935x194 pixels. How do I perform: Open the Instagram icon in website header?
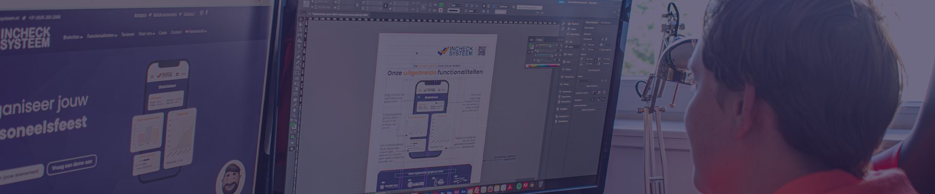(202, 13)
